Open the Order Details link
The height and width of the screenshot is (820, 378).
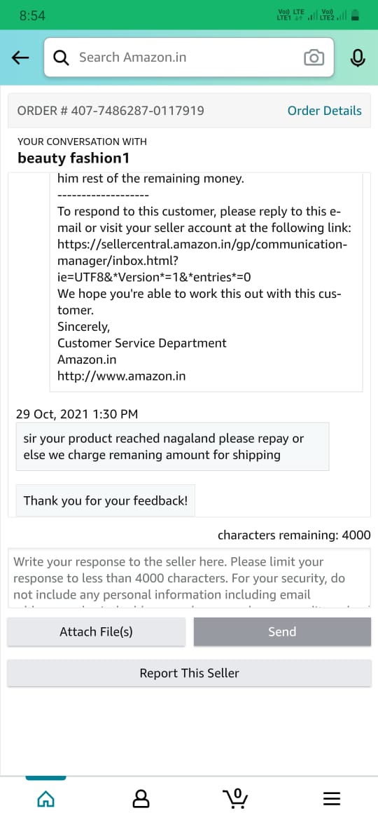pos(324,111)
